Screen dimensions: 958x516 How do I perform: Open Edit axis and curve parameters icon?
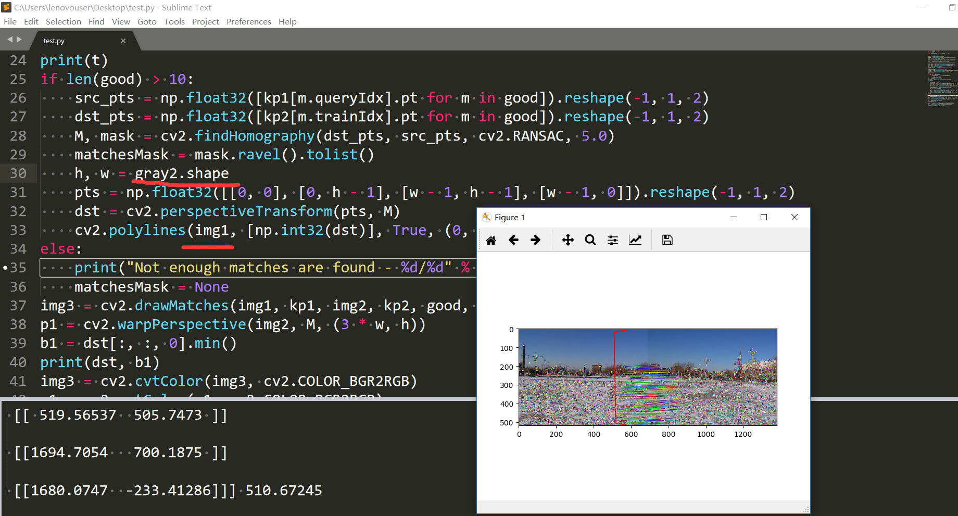(635, 240)
